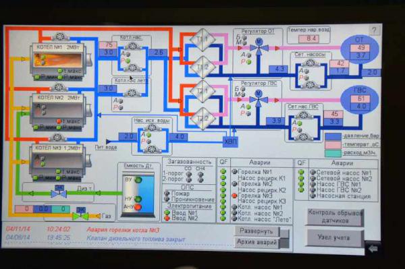405x269 pixels.
Task: Click the help question mark icon
Action: [x=374, y=31]
